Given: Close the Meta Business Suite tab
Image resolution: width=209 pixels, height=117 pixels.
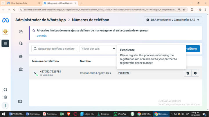Looking at the screenshot, I should tap(39, 3).
